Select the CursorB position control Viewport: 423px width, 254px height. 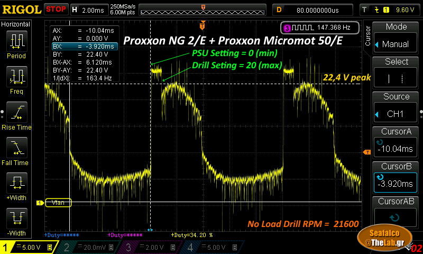[396, 182]
